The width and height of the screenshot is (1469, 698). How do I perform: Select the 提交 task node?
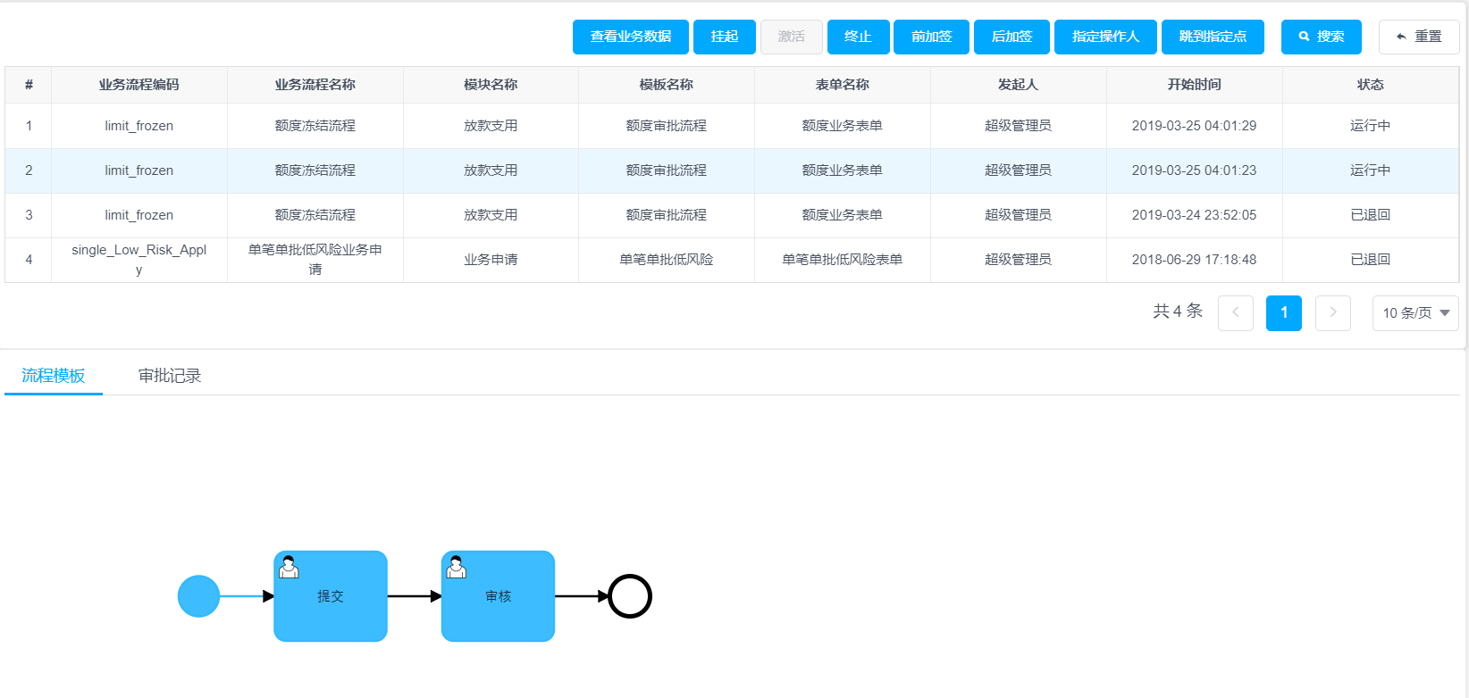(x=331, y=596)
